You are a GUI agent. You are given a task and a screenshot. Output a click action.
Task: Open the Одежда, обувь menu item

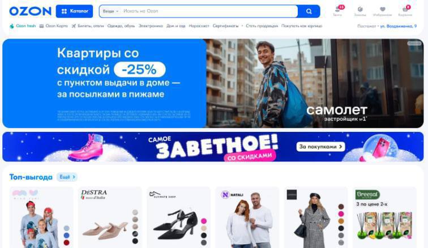(x=121, y=26)
